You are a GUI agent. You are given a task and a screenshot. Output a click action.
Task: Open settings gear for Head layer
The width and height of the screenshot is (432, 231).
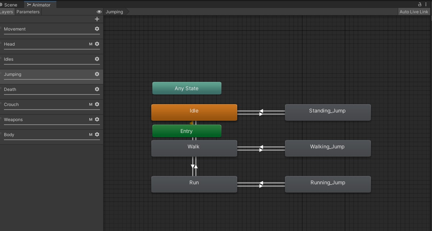click(x=97, y=44)
